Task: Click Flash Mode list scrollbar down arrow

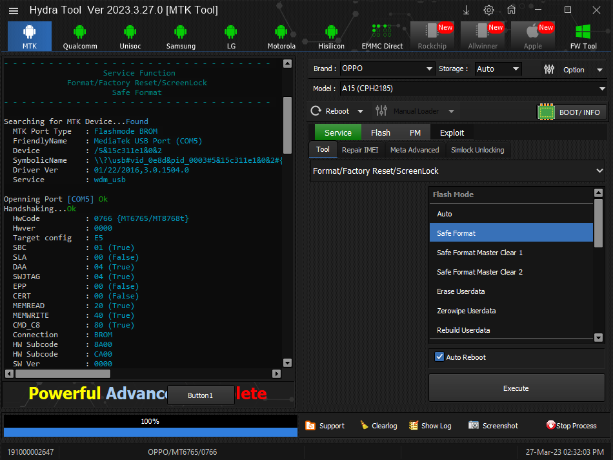Action: pyautogui.click(x=598, y=337)
